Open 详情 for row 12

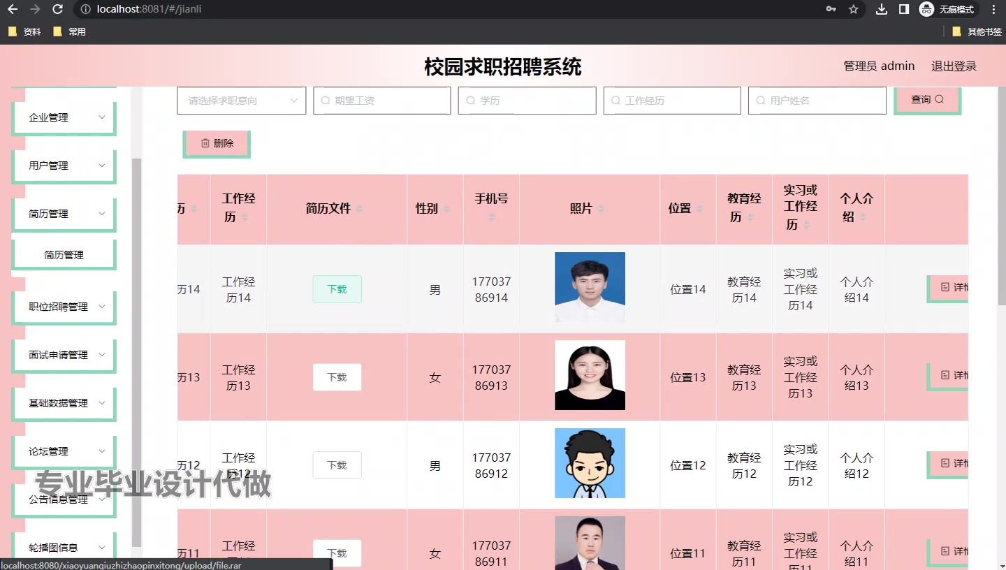[x=948, y=464]
